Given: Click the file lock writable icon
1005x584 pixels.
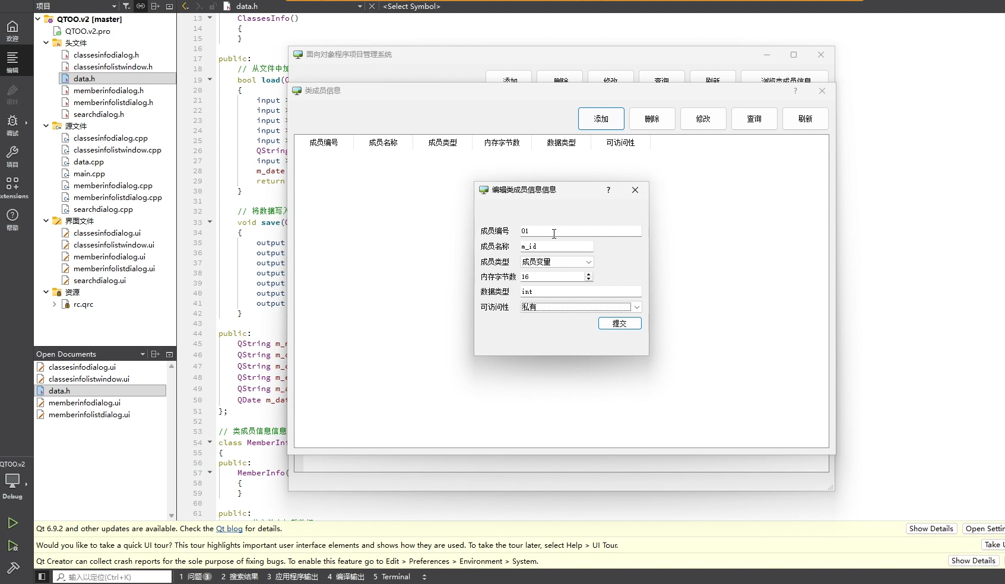Looking at the screenshot, I should pyautogui.click(x=212, y=6).
